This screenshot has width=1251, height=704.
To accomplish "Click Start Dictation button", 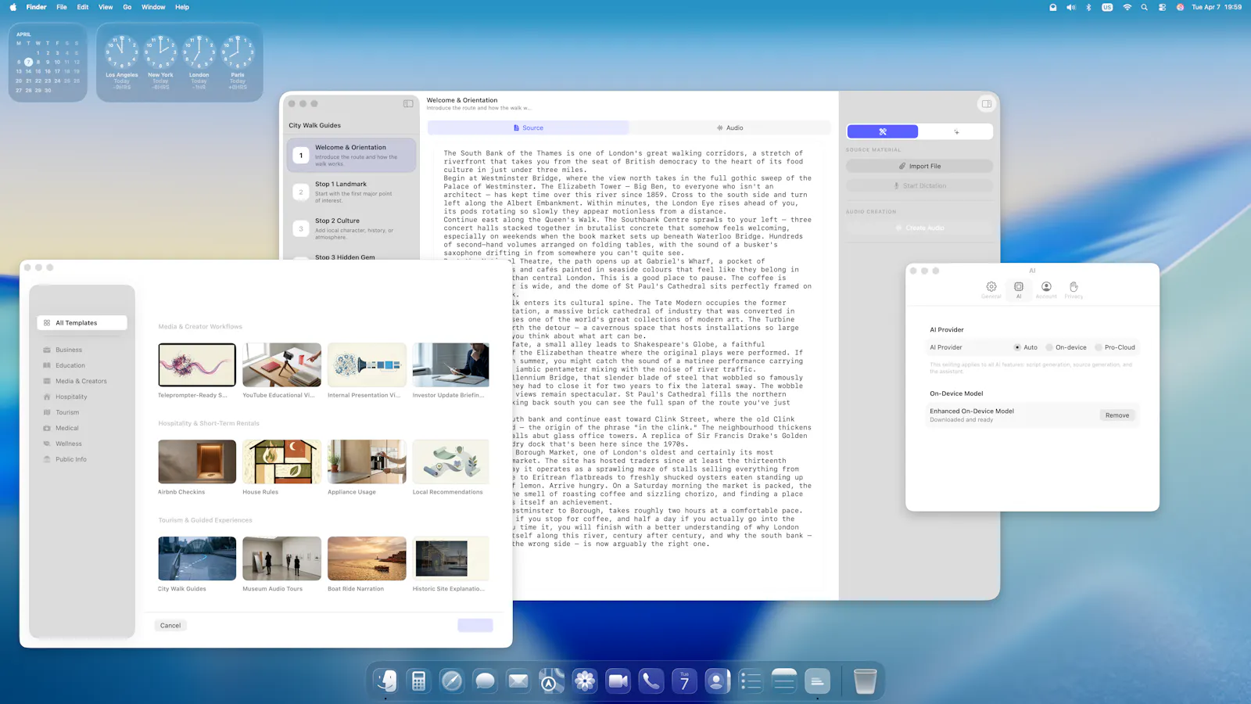I will coord(919,185).
